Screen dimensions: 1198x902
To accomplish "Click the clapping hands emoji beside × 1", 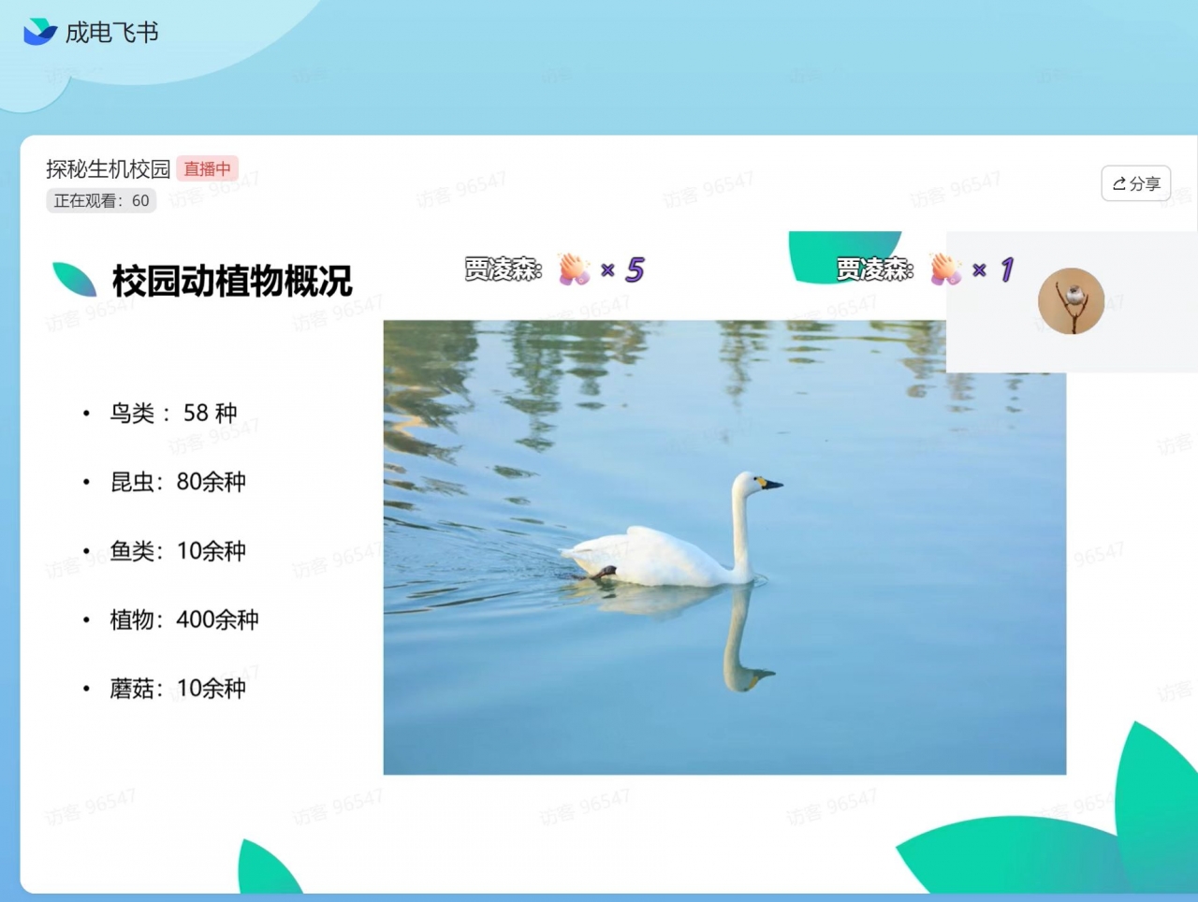I will pyautogui.click(x=945, y=269).
